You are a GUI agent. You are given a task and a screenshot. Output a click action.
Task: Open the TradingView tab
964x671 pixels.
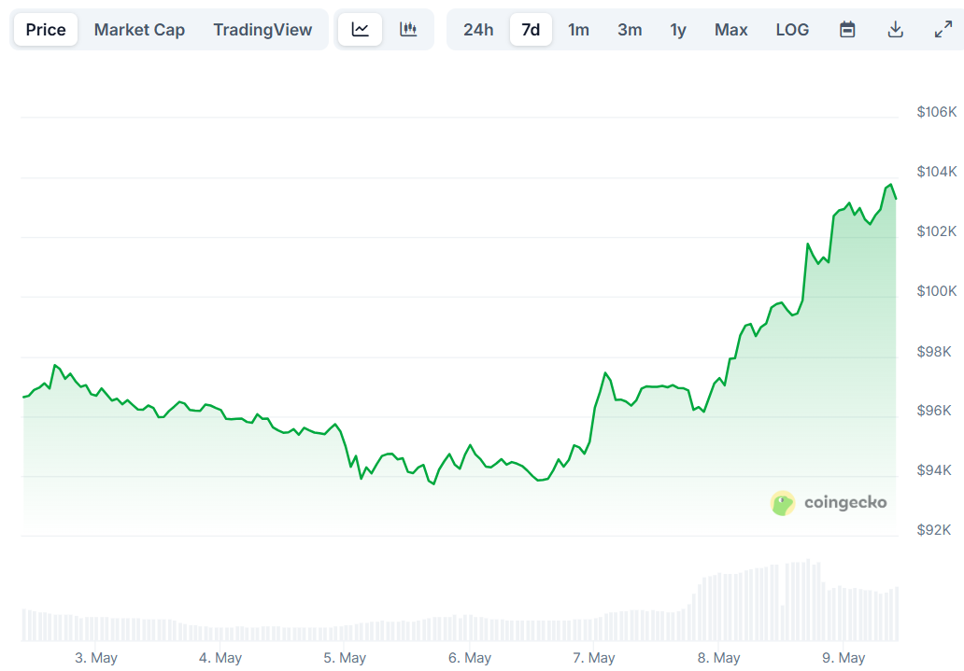click(x=262, y=29)
